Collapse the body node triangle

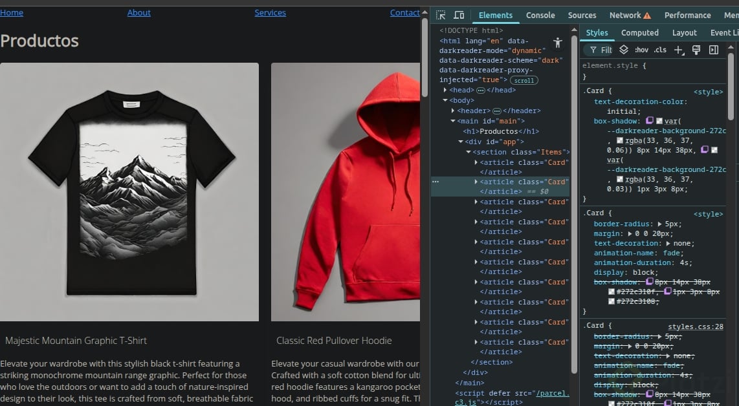click(x=445, y=100)
